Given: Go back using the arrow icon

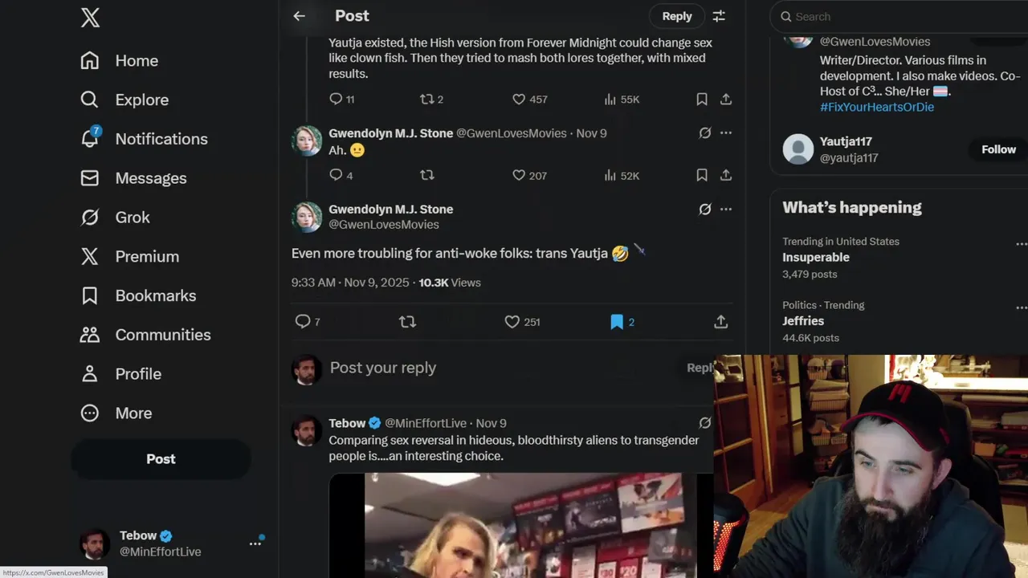Looking at the screenshot, I should click(300, 16).
